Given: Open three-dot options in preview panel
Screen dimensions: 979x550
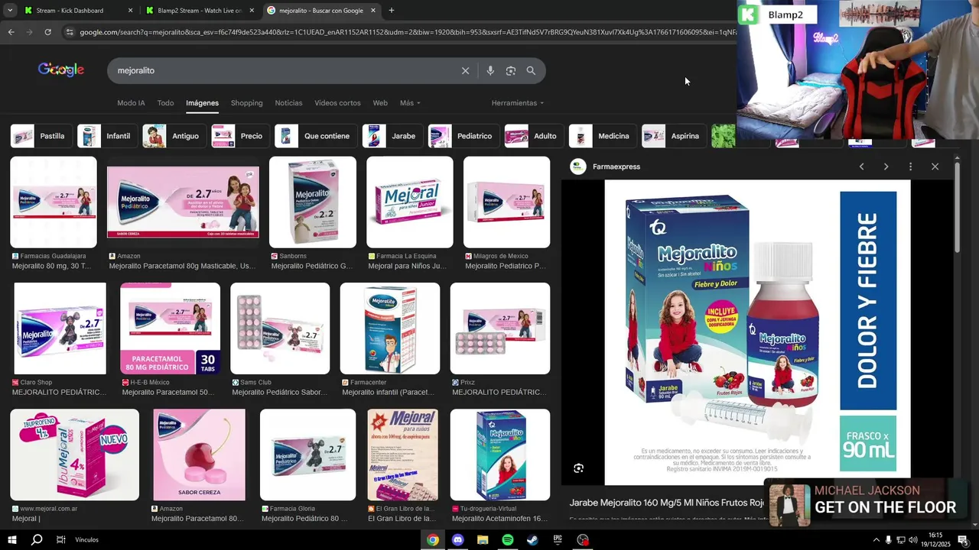Looking at the screenshot, I should (910, 167).
